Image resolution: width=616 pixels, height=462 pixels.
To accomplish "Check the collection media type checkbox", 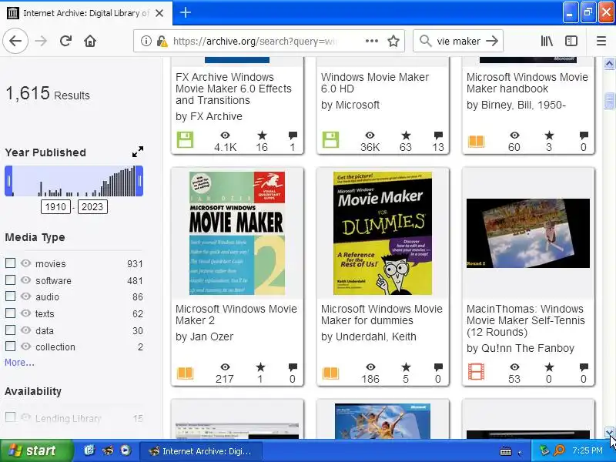I will (10, 346).
